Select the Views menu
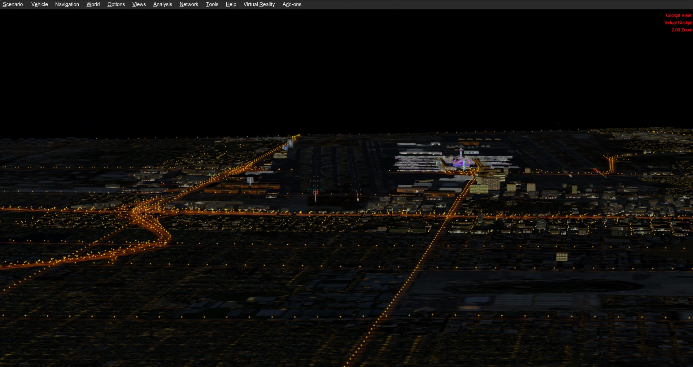The image size is (693, 367). click(x=139, y=4)
